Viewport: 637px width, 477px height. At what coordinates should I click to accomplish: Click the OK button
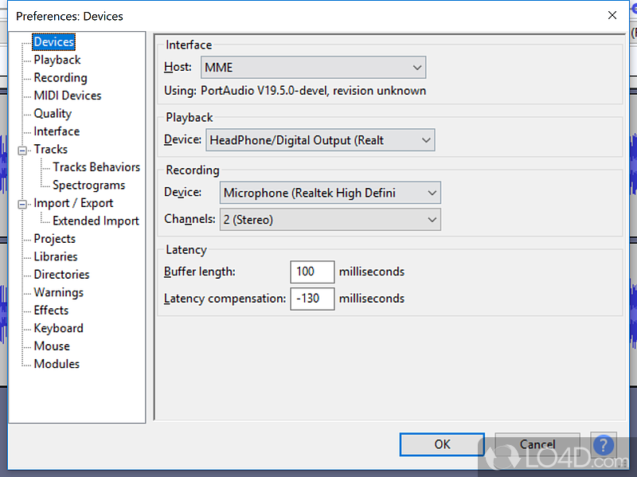coord(442,444)
